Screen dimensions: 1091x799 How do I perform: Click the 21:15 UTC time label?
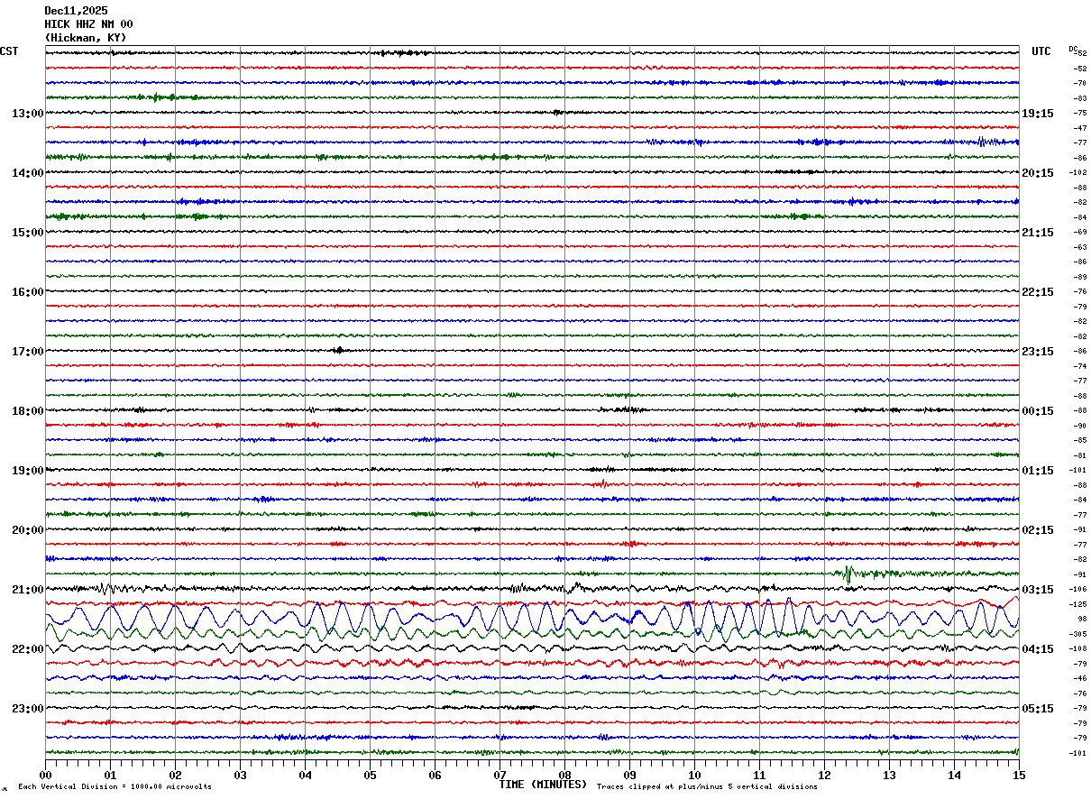tap(1038, 233)
